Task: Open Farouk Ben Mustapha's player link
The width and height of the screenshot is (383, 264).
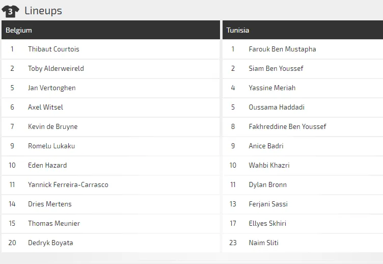Action: [282, 49]
